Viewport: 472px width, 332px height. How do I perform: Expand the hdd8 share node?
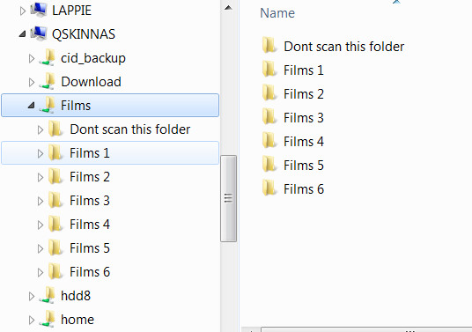[x=32, y=296]
